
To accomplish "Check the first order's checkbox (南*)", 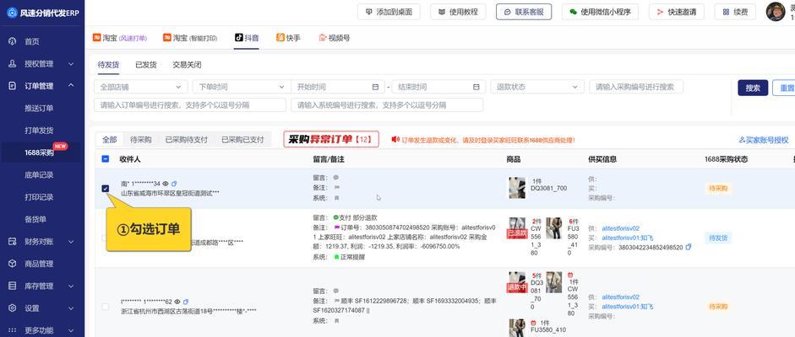I will pos(106,189).
